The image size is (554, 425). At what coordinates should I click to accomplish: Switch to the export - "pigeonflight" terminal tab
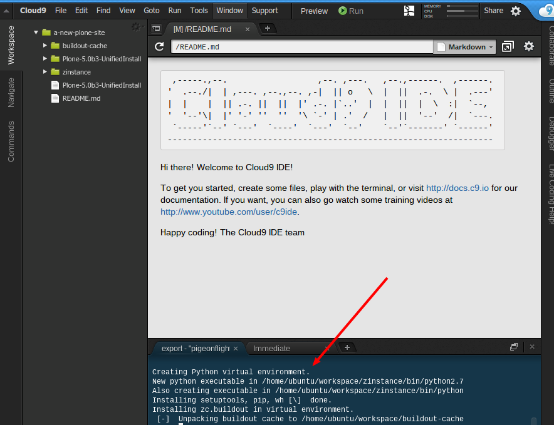pos(196,349)
